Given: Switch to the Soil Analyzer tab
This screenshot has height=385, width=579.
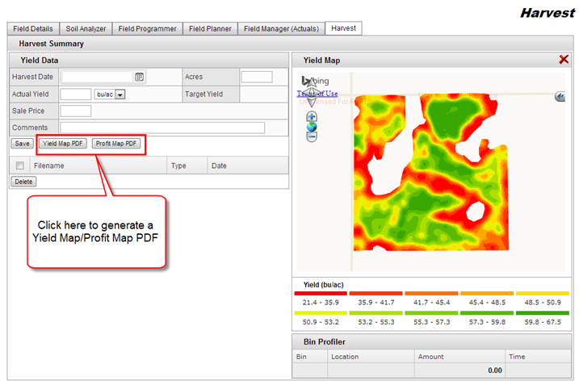Looking at the screenshot, I should tap(86, 29).
